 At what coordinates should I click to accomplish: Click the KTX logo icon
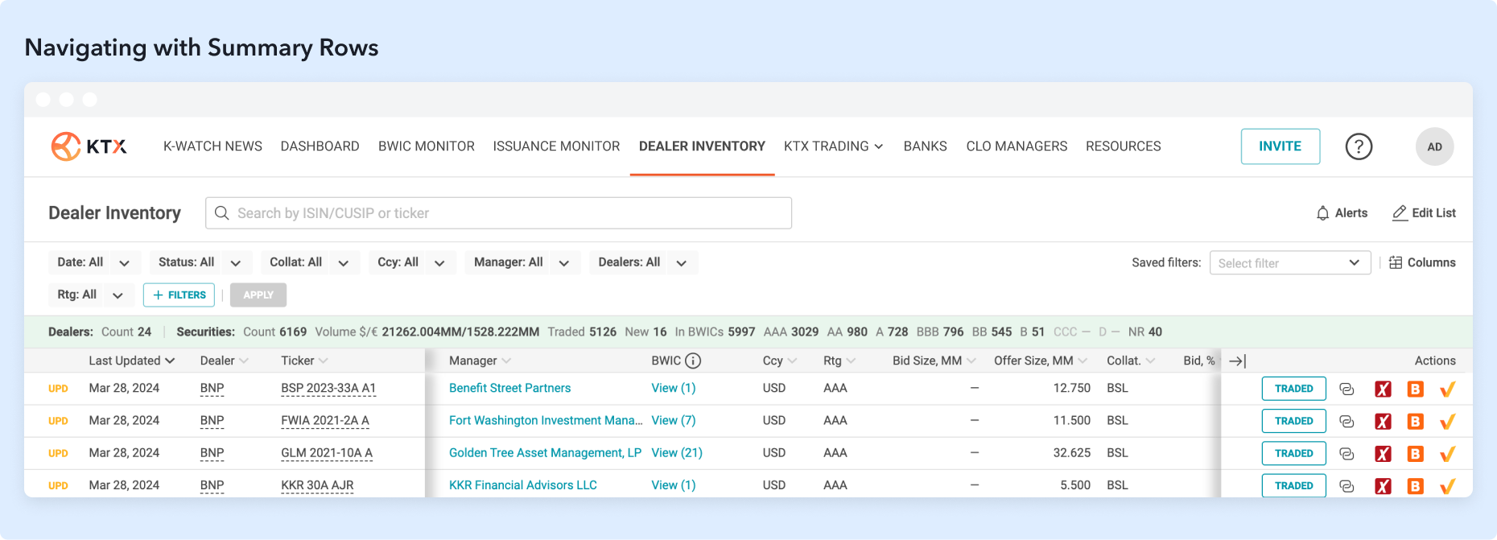point(66,146)
